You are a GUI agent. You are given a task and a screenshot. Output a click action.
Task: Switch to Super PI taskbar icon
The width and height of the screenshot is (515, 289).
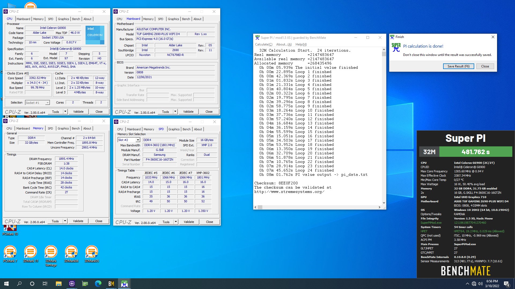pyautogui.click(x=124, y=284)
